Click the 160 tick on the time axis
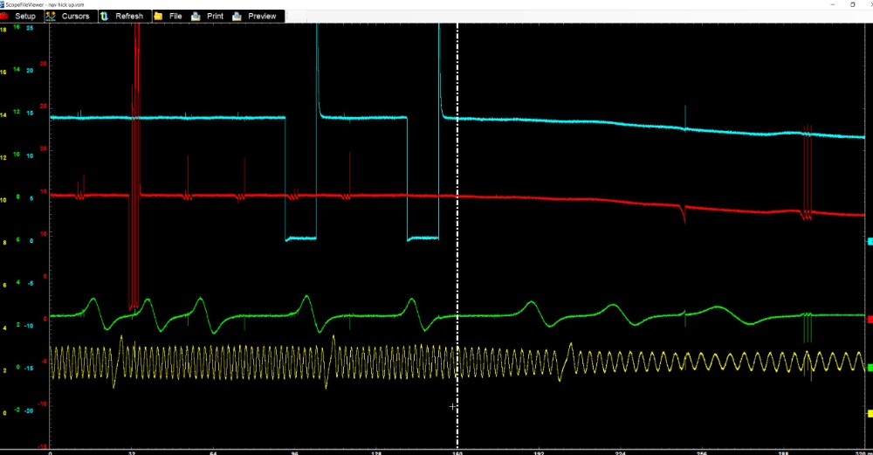This screenshot has width=873, height=455. click(457, 452)
